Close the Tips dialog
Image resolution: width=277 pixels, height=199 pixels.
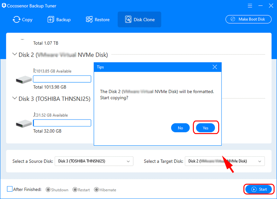click(x=215, y=67)
